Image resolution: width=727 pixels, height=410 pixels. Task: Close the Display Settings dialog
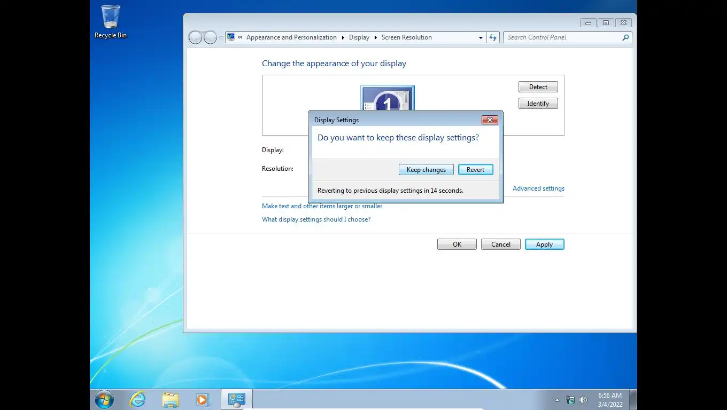[490, 120]
